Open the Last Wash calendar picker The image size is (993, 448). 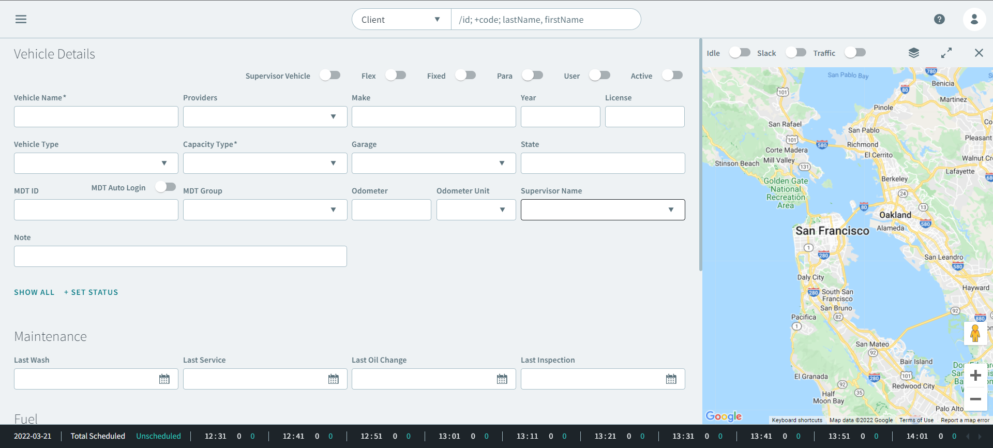click(164, 379)
